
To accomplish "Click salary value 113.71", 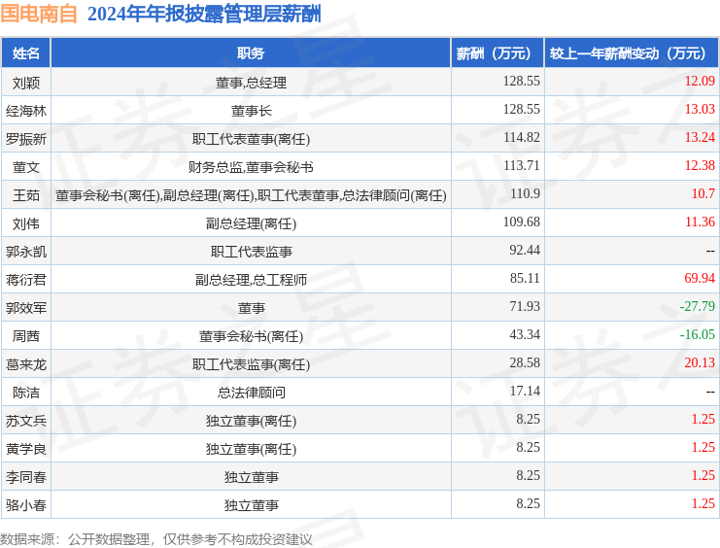I will click(521, 166).
